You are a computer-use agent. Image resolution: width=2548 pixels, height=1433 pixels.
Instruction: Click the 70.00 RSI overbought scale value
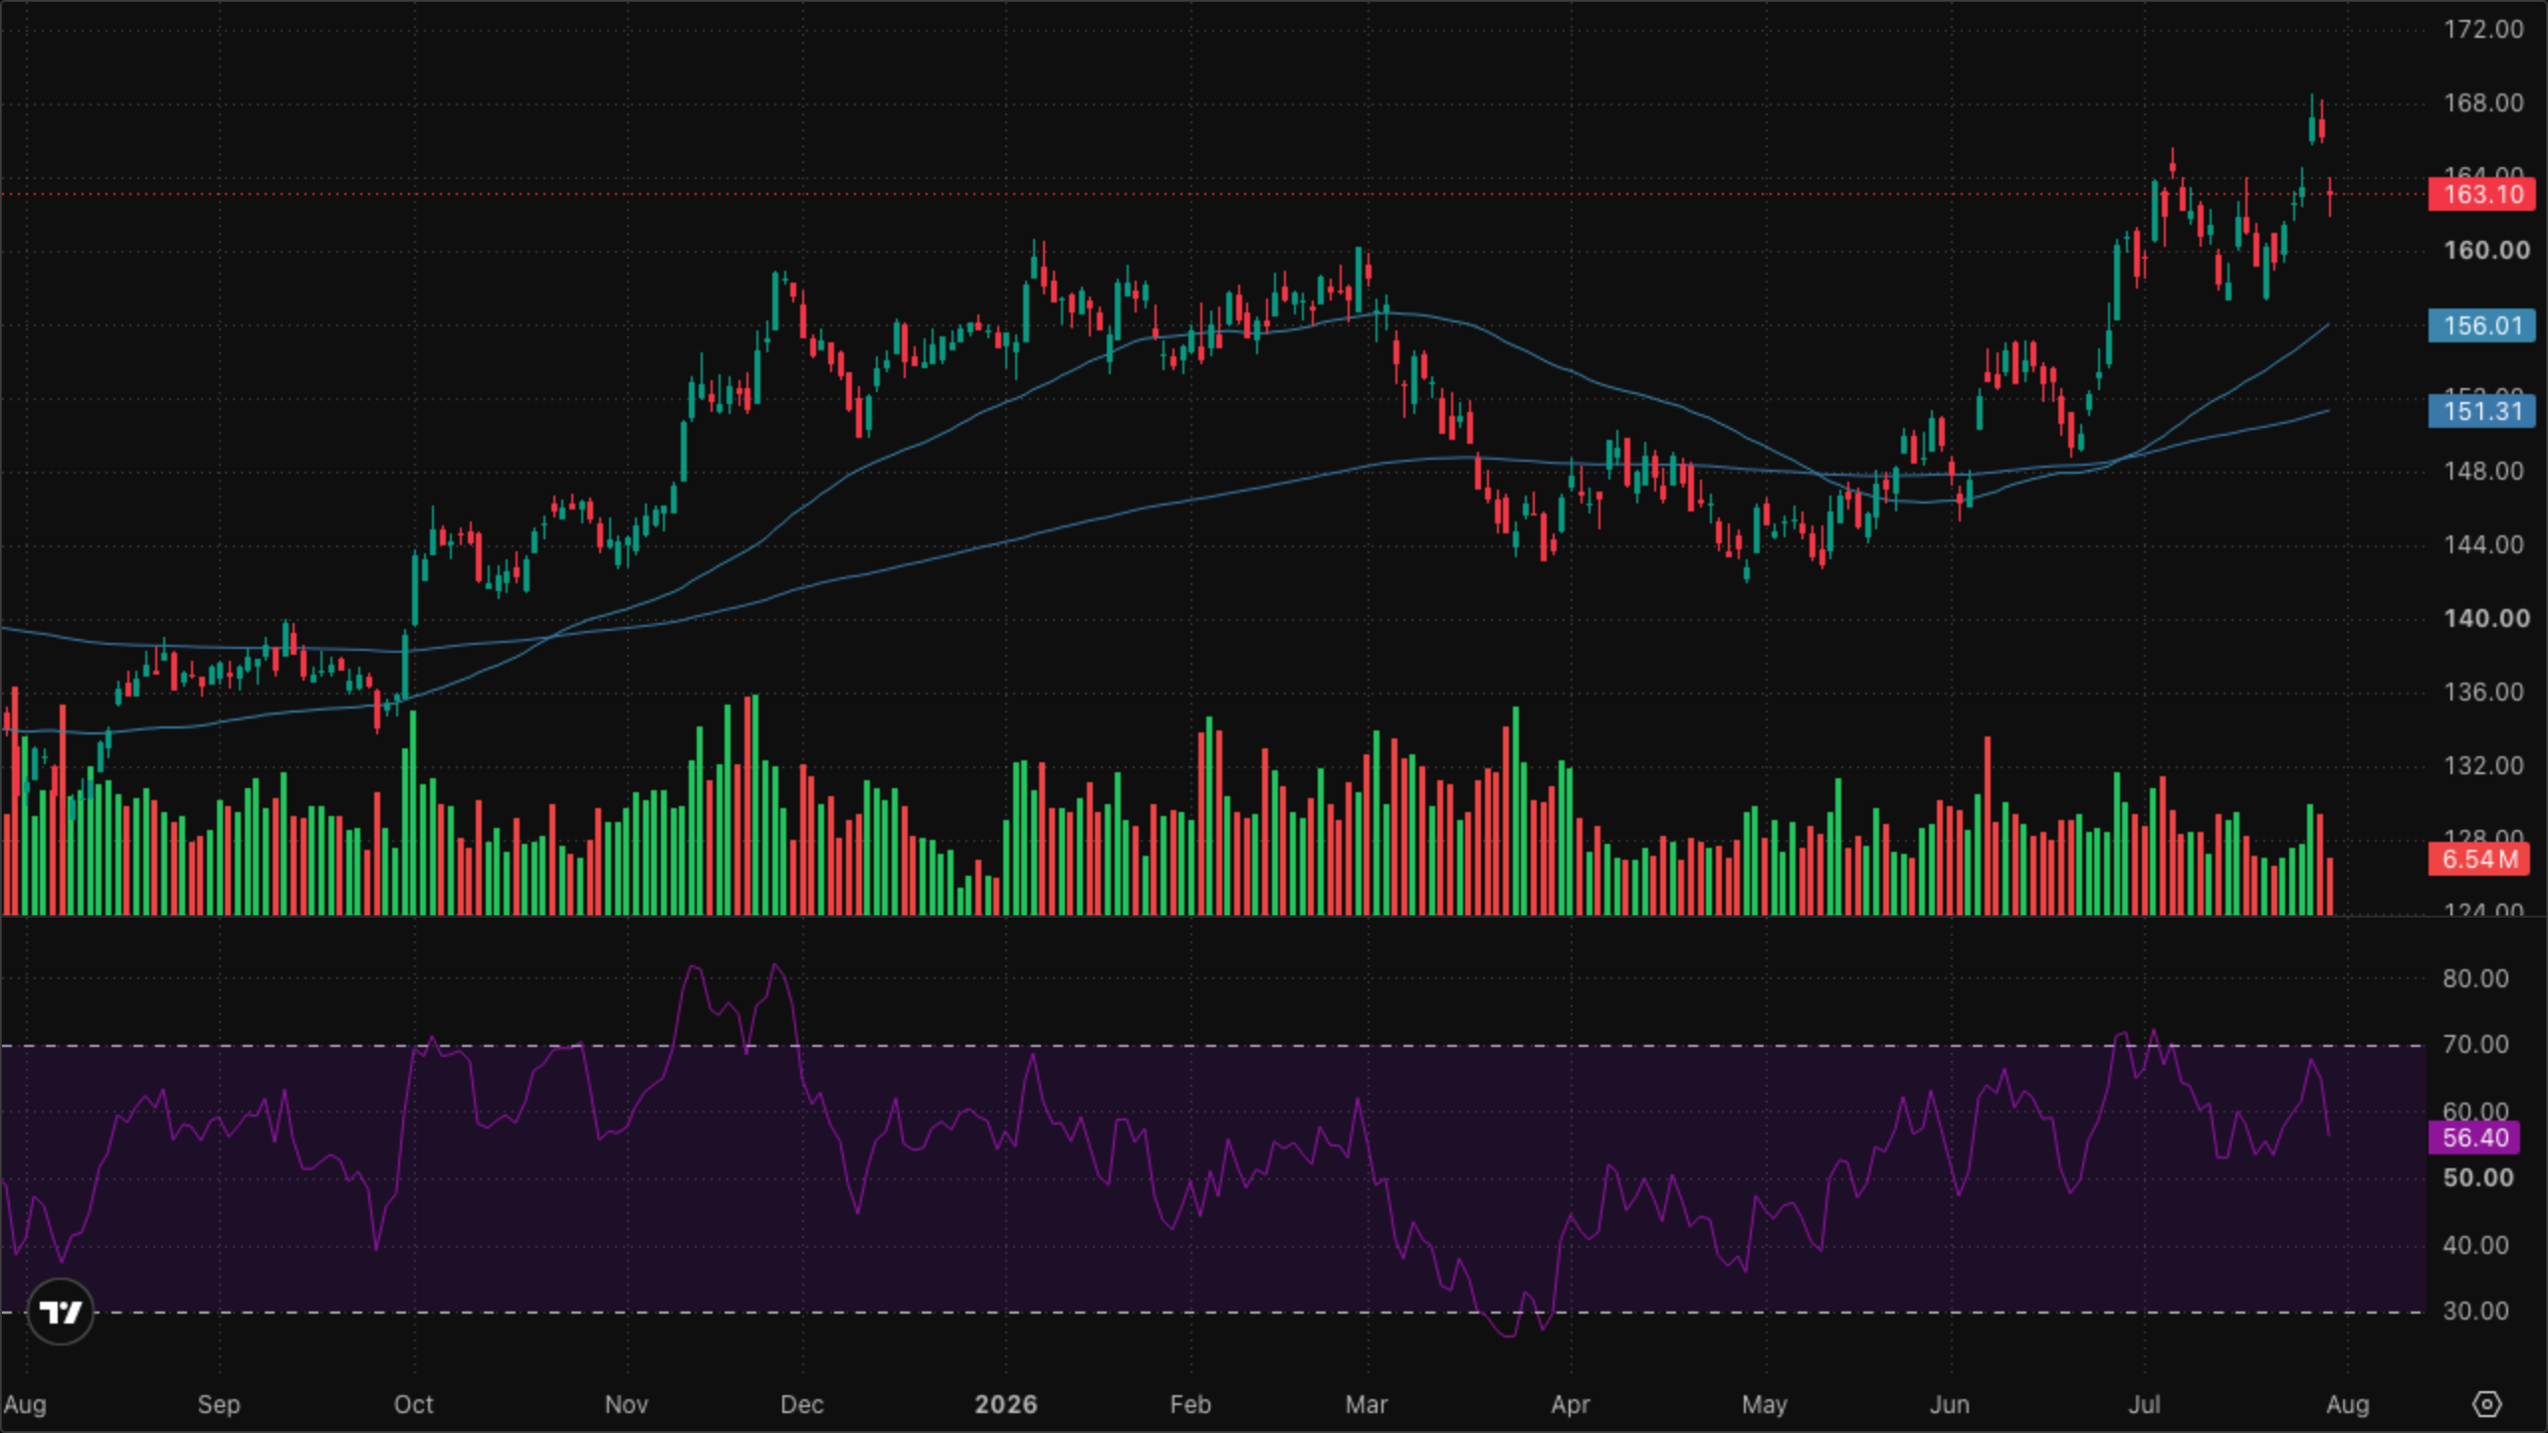click(x=2475, y=1044)
